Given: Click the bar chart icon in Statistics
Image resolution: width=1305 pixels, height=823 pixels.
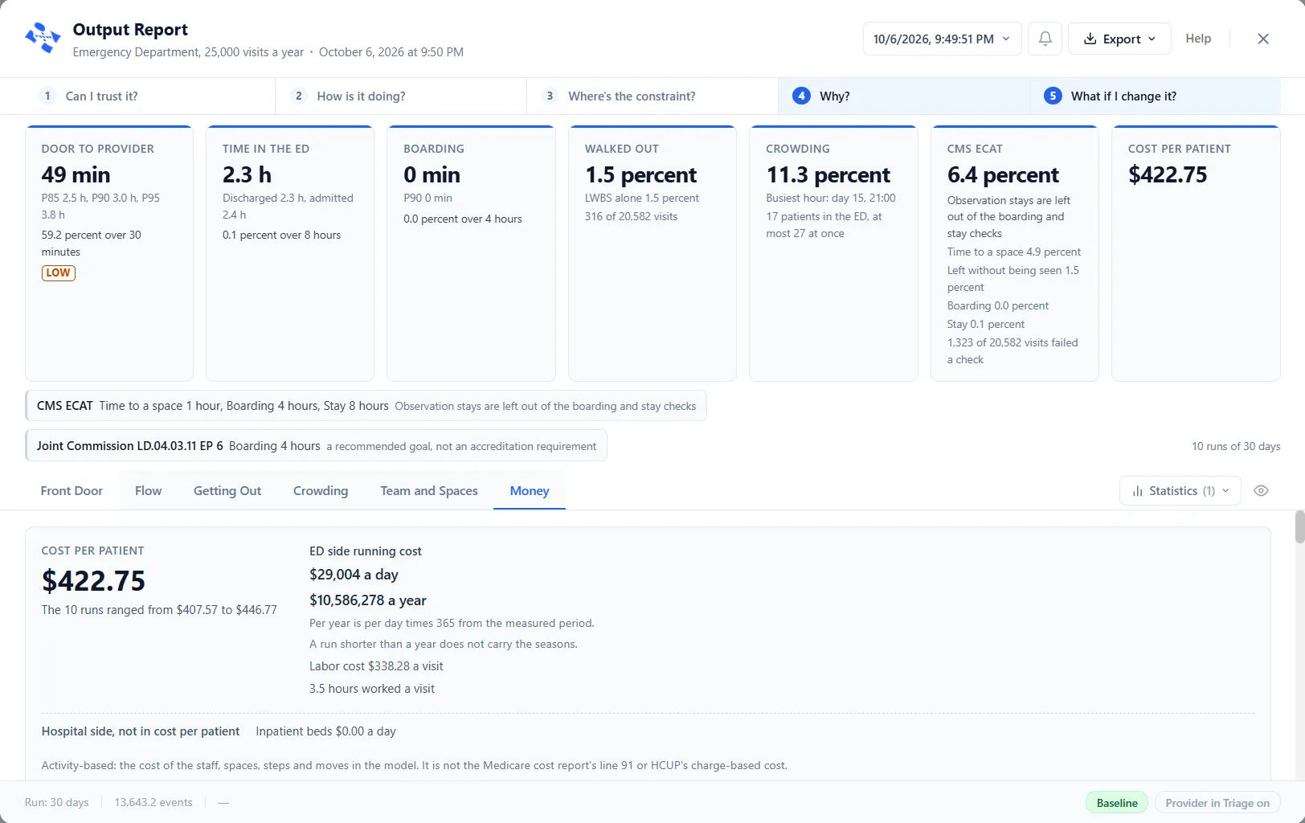Looking at the screenshot, I should [1137, 491].
